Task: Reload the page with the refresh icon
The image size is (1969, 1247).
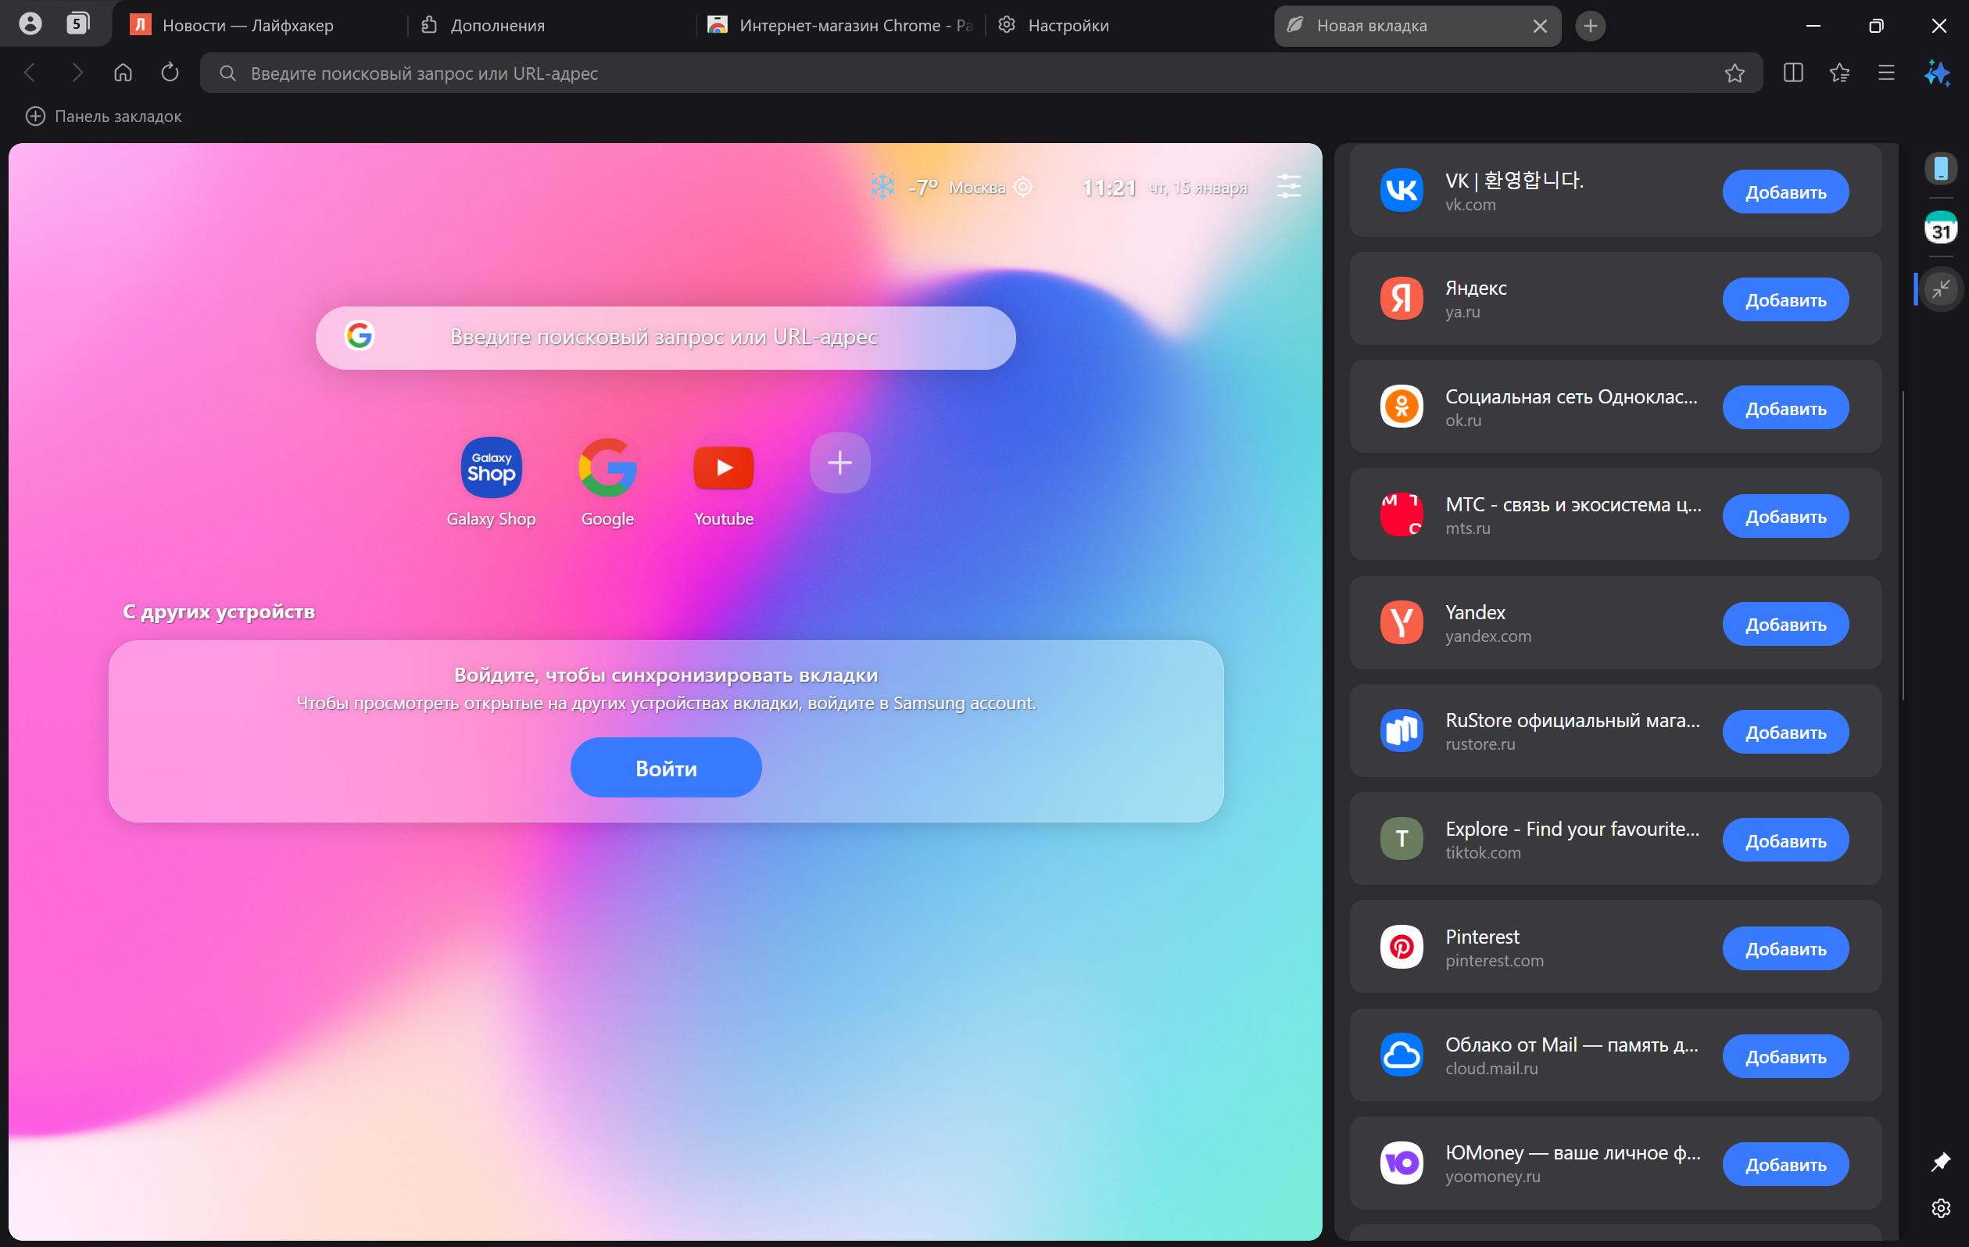Action: pos(170,73)
